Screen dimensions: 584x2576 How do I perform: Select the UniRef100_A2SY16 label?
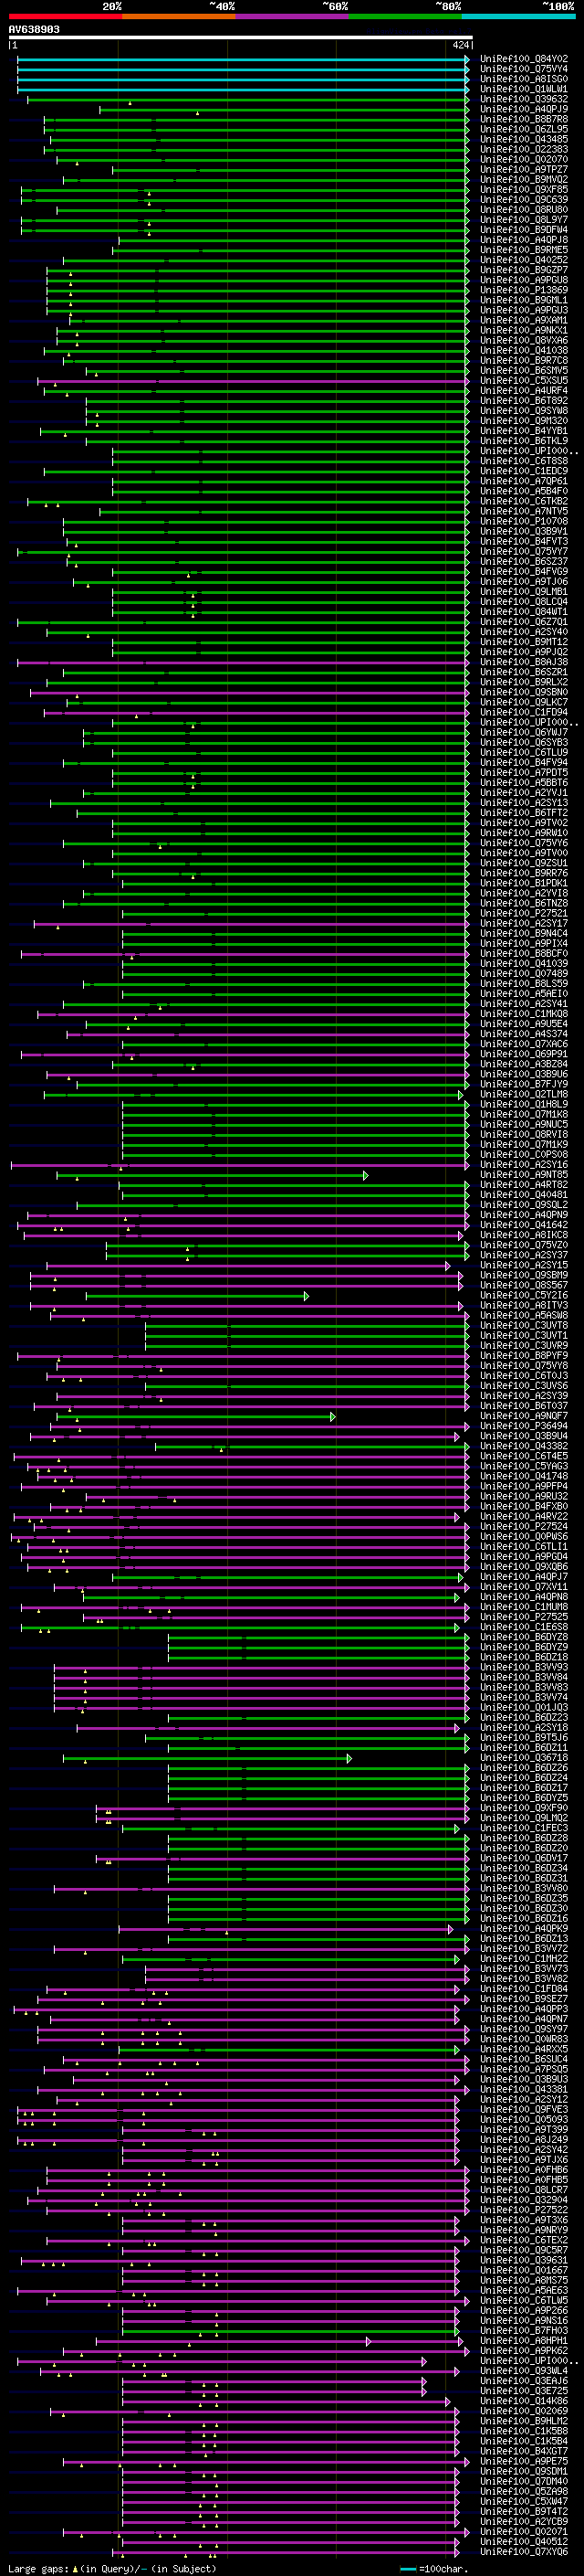pos(524,1165)
